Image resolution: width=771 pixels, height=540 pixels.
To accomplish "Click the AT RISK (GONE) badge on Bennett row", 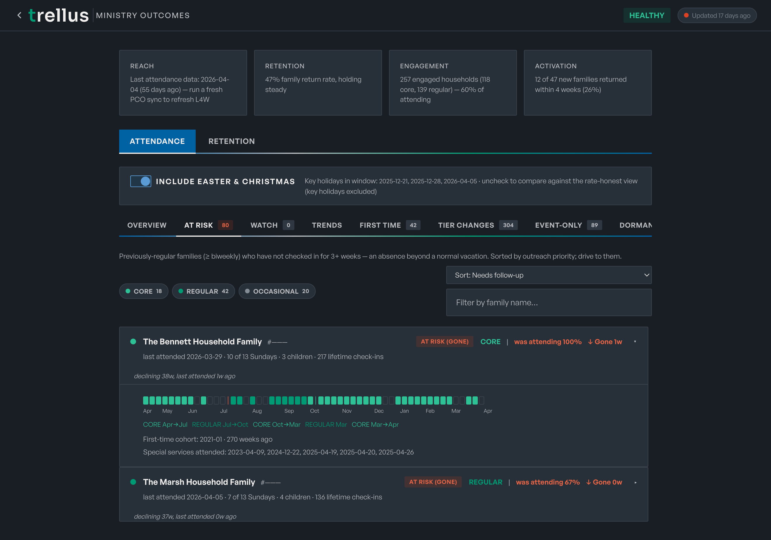I will [x=444, y=342].
